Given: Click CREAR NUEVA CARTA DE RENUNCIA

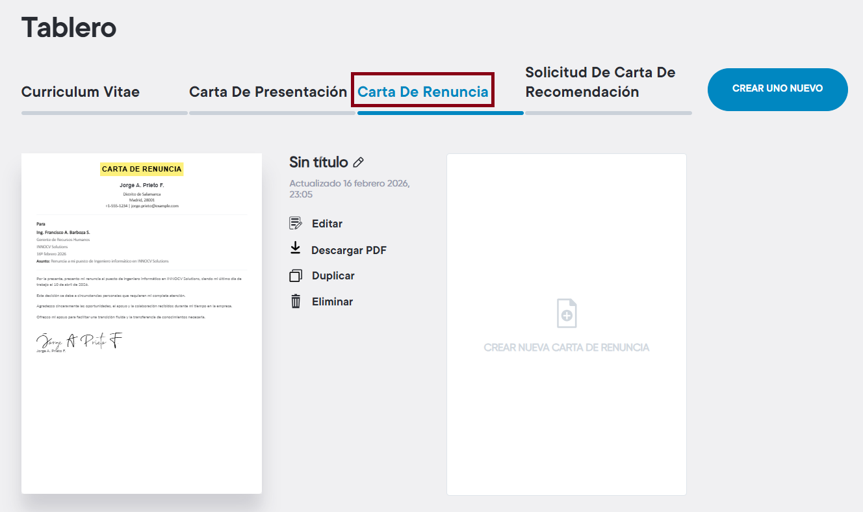Looking at the screenshot, I should click(566, 348).
